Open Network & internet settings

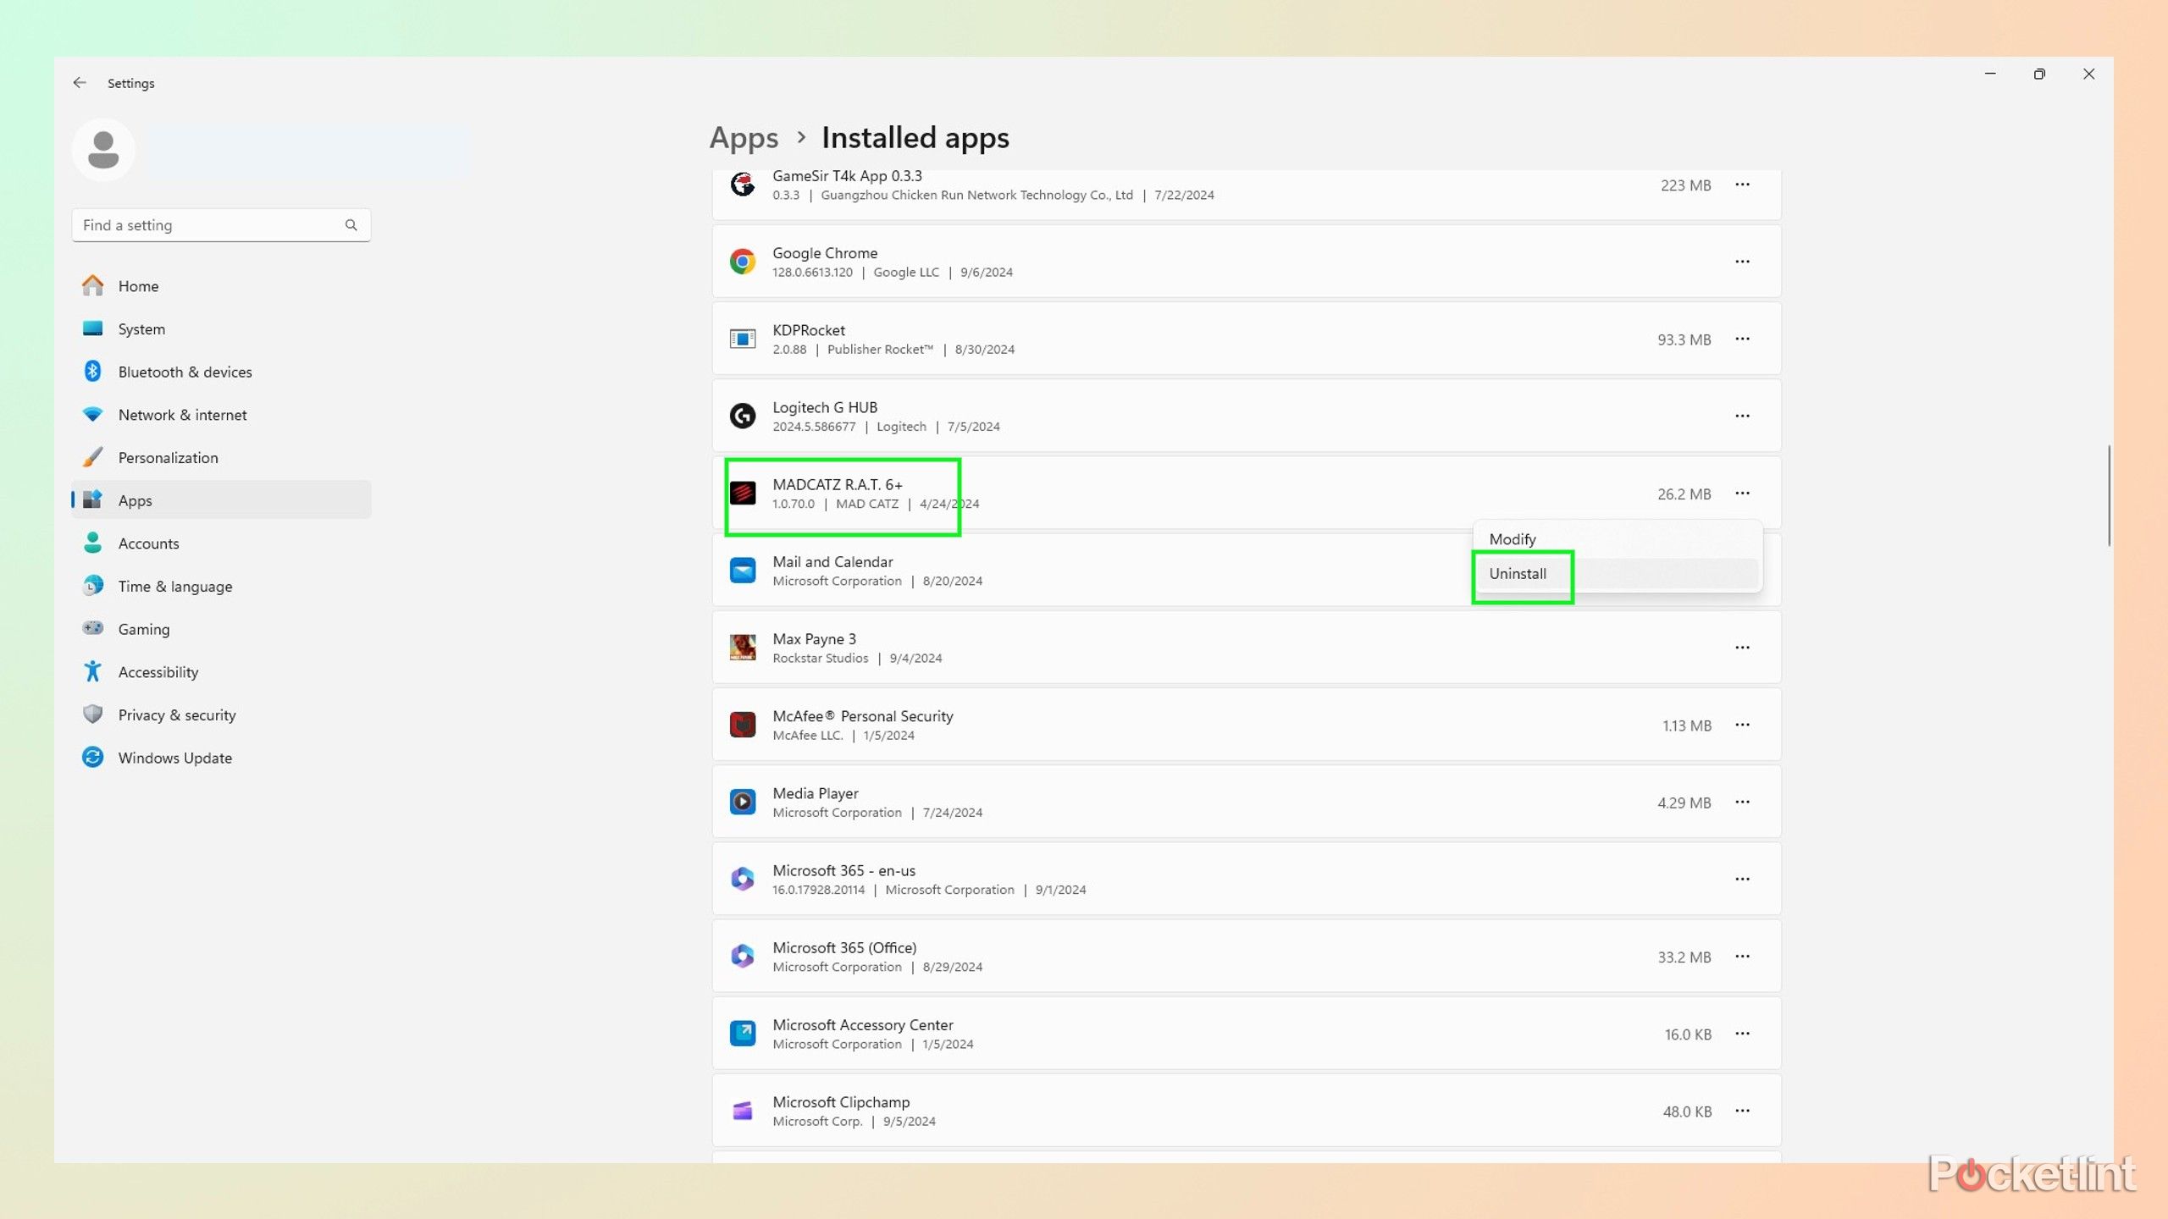coord(222,415)
